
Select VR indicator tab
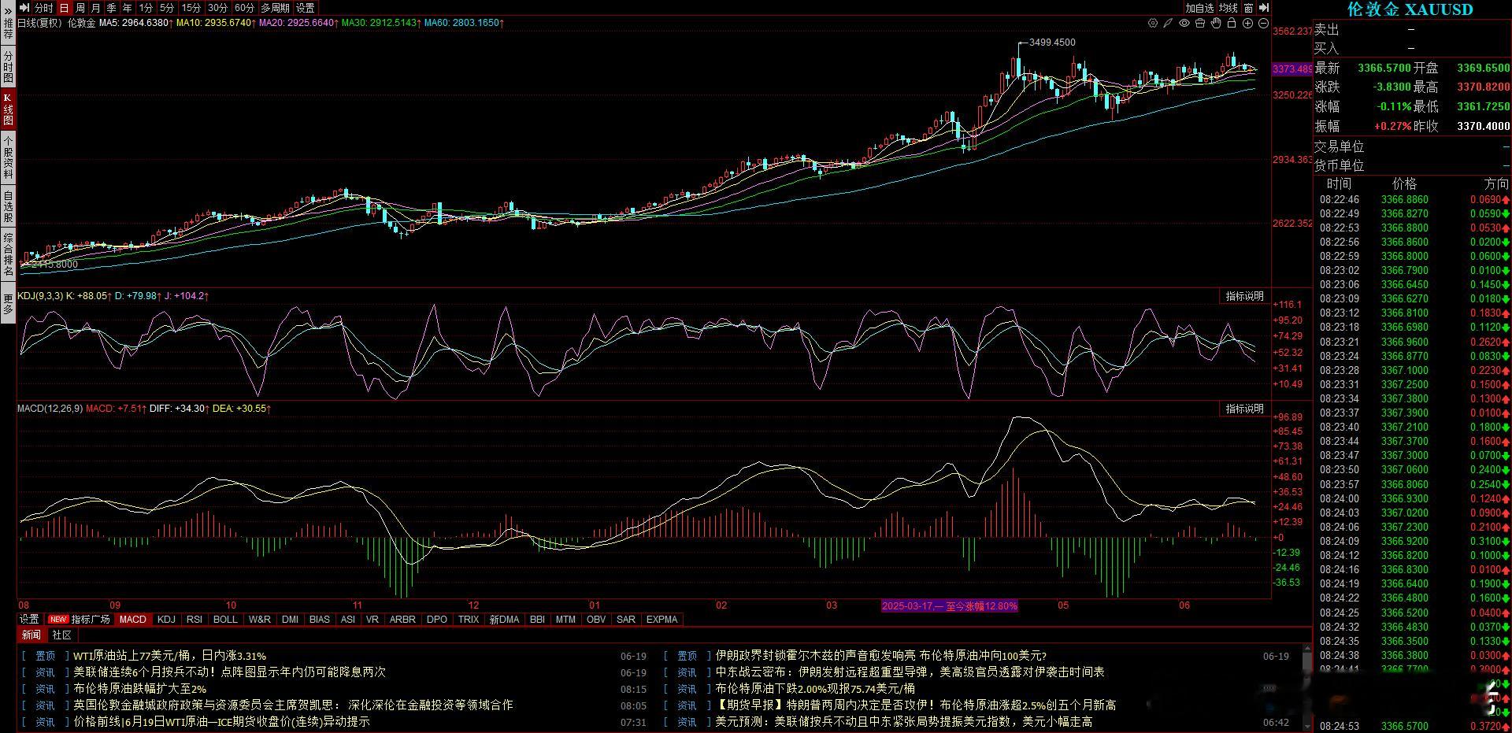pos(372,619)
